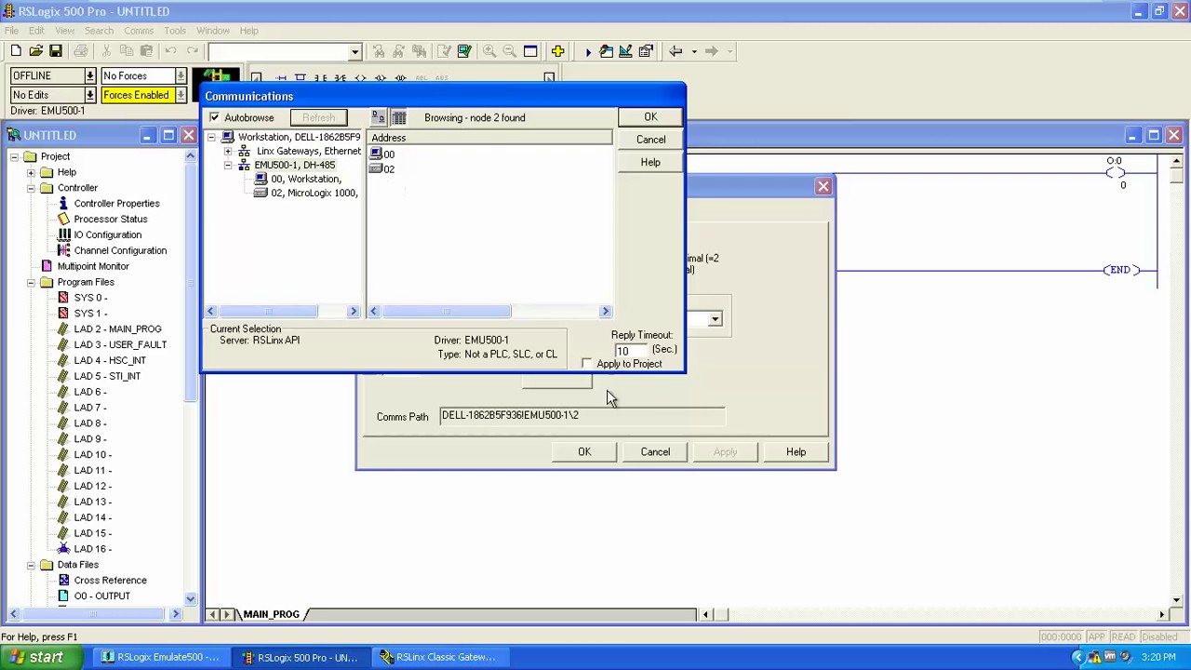Collapse the EMU500-1, DH-485 network node
1191x670 pixels.
(x=228, y=165)
